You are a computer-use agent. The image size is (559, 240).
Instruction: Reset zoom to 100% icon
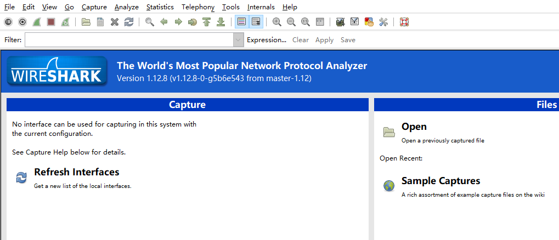[306, 22]
